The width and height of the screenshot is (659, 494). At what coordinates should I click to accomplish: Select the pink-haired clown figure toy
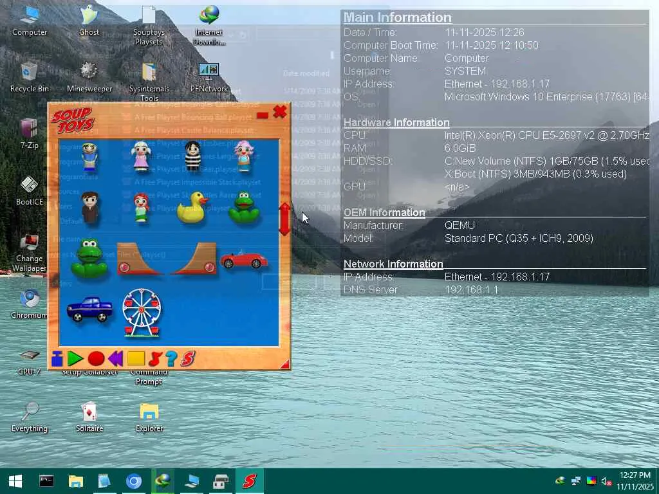pos(244,156)
